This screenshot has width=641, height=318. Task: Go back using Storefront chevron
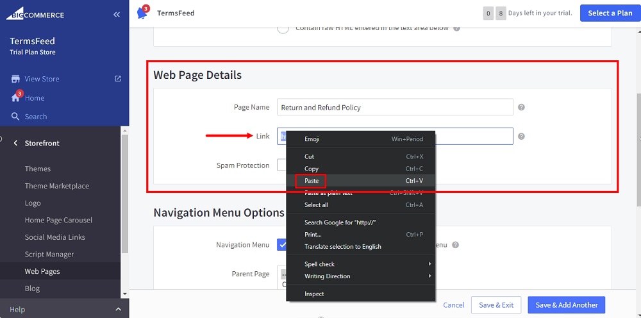15,143
